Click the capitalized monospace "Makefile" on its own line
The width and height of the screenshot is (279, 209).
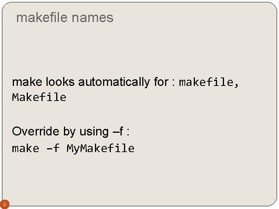[x=39, y=98]
